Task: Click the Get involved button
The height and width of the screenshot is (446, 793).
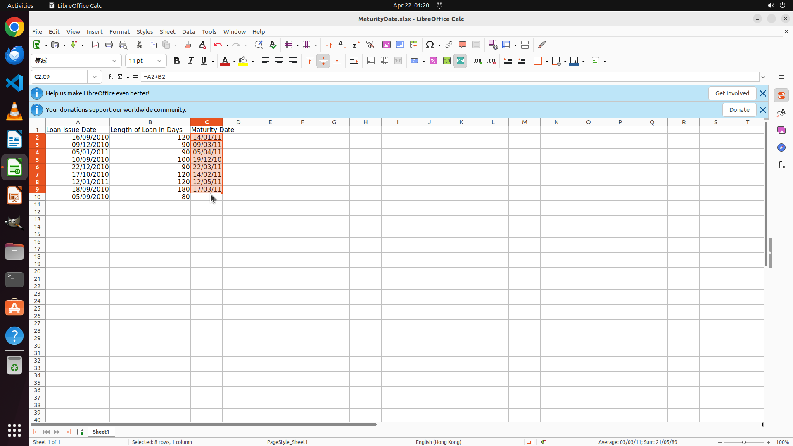Action: click(x=732, y=93)
